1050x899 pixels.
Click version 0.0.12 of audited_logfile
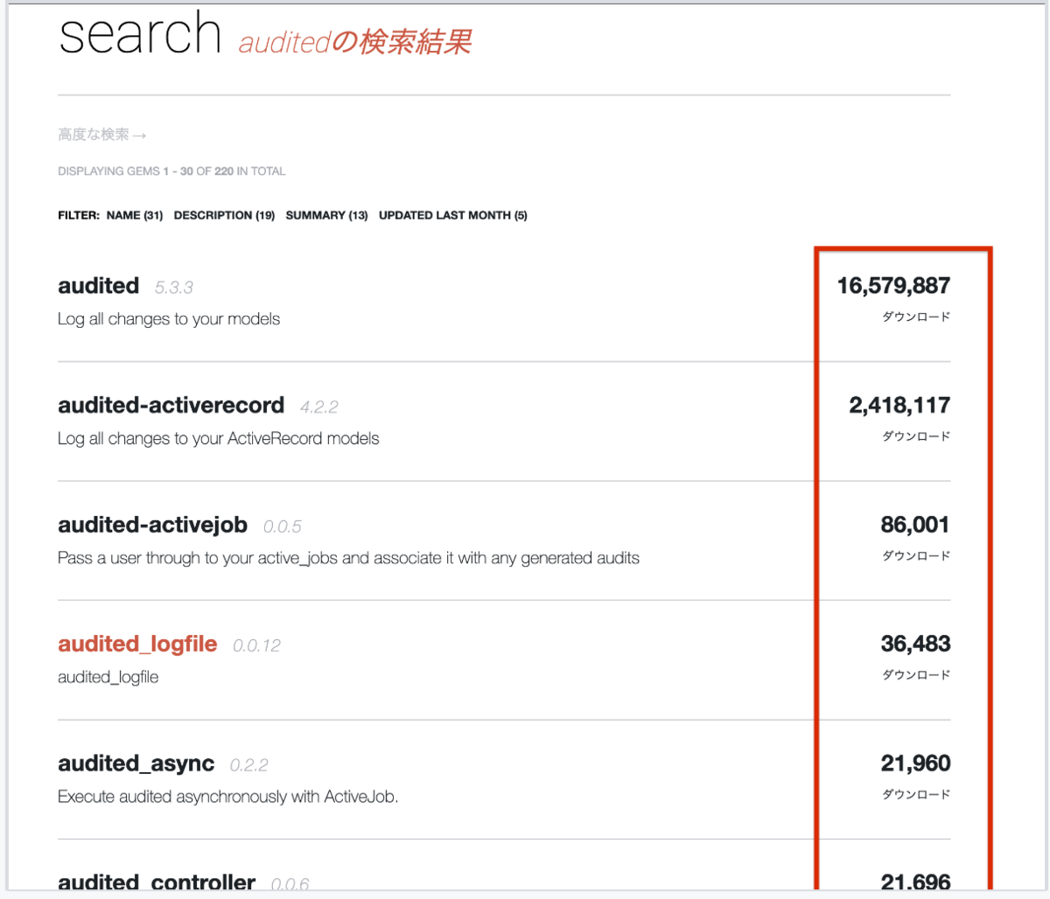click(257, 646)
